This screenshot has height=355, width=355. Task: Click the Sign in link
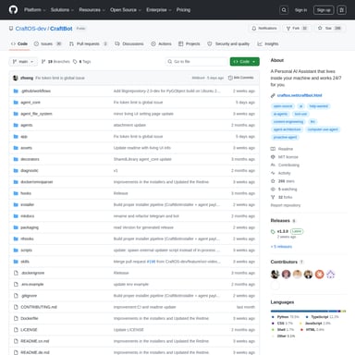[300, 10]
